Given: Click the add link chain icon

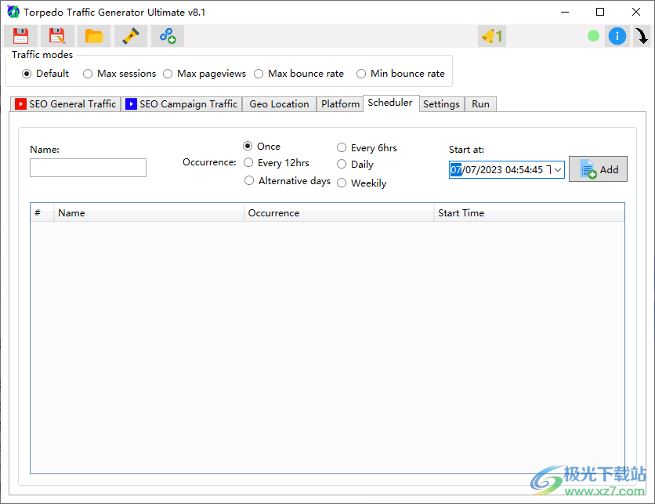Looking at the screenshot, I should pos(168,36).
